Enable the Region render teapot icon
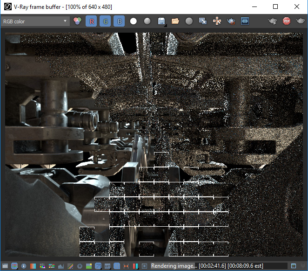 coord(231,21)
